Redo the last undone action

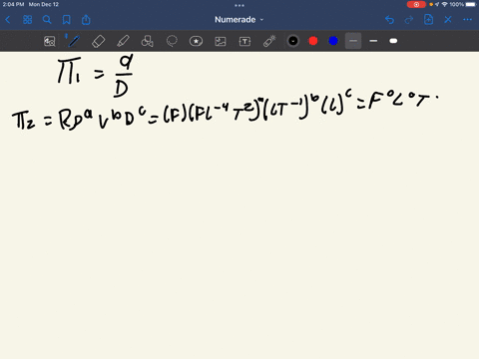click(x=409, y=20)
